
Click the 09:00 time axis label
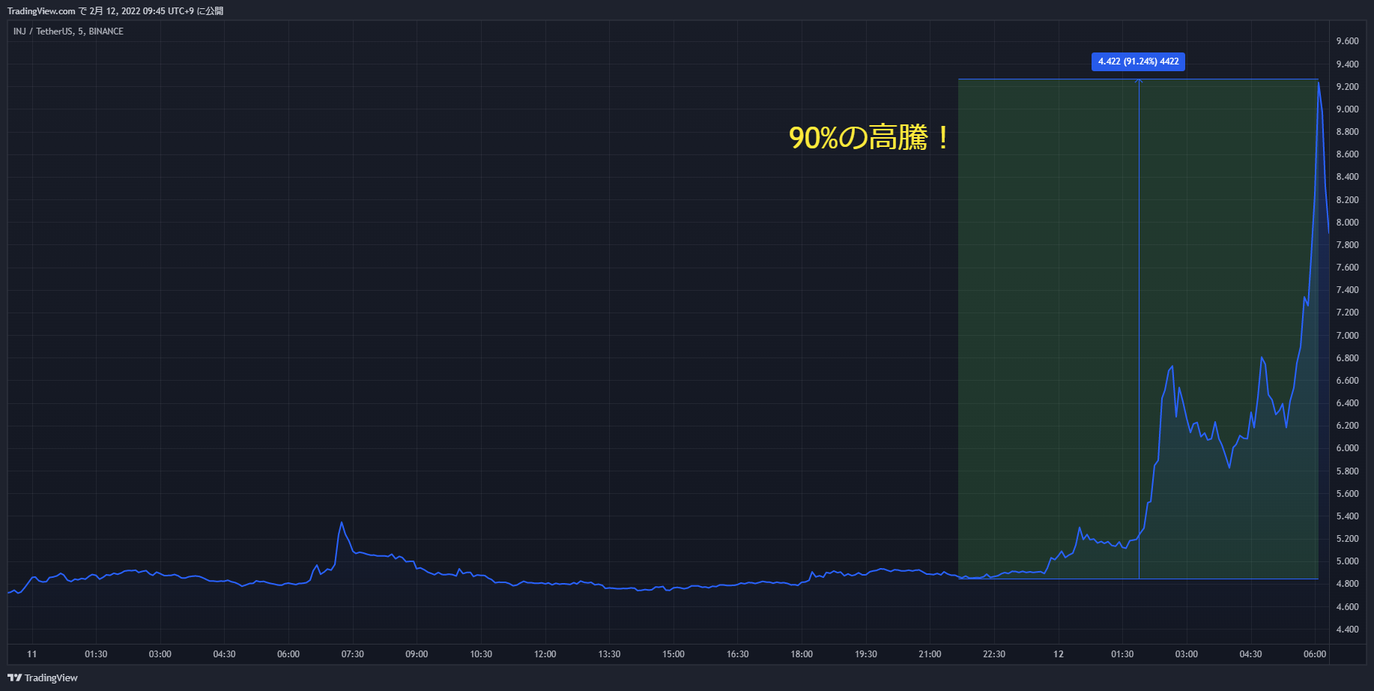(x=417, y=654)
